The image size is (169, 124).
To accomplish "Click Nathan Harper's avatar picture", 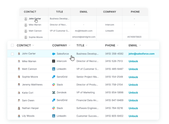I will [x=19, y=108].
